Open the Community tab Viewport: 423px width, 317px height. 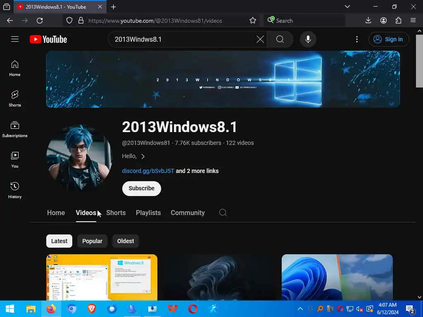click(x=188, y=213)
